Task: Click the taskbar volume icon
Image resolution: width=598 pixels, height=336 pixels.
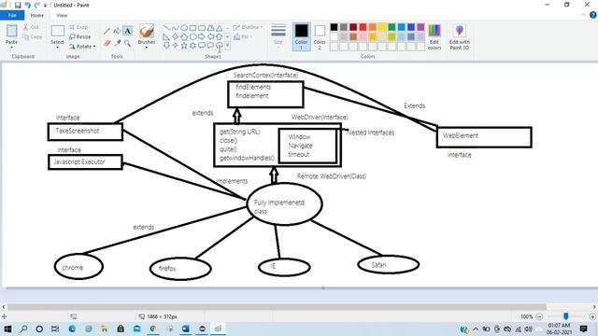Action: pos(528,329)
